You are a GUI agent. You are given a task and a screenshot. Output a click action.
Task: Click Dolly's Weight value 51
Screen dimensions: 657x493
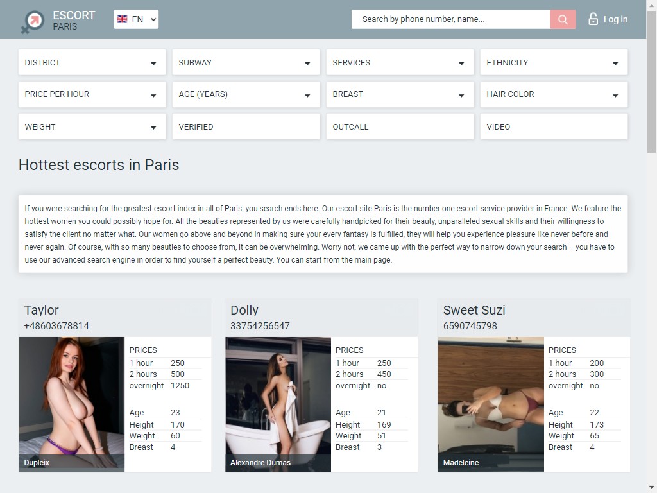click(x=381, y=436)
